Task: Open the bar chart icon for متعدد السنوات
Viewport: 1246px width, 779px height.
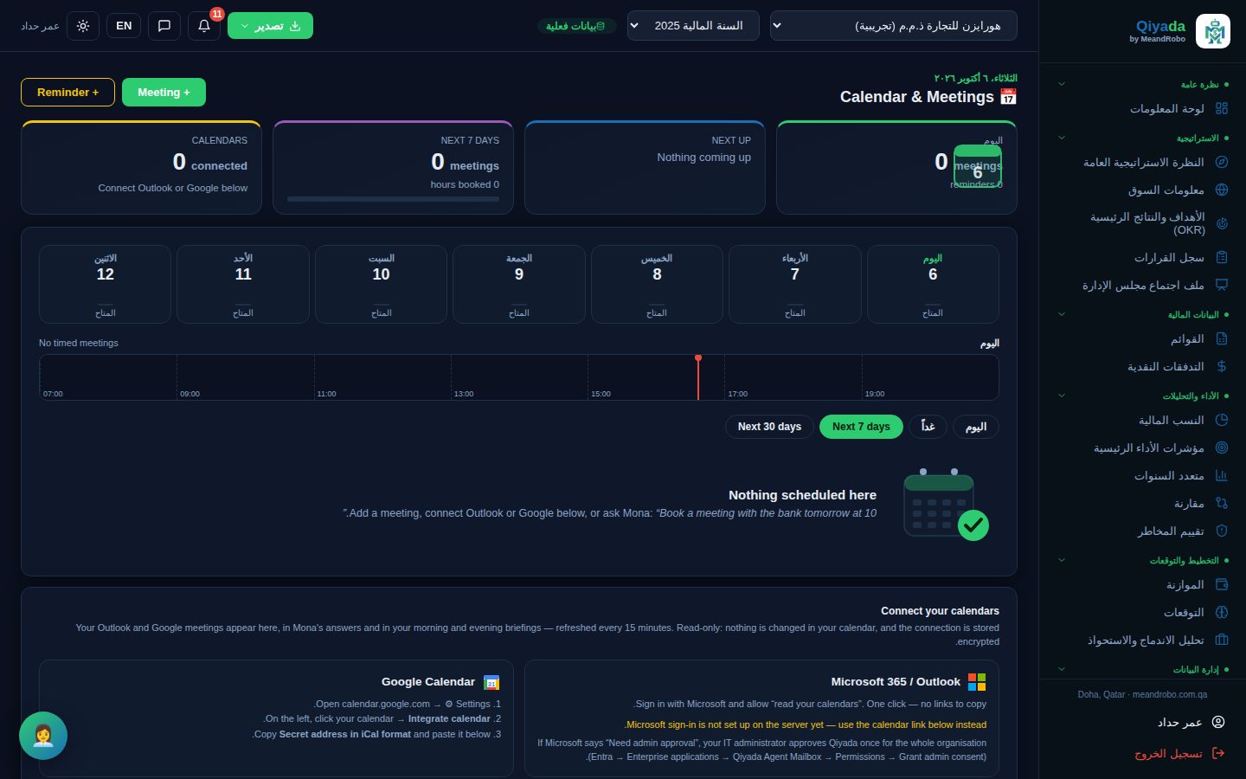Action: [1222, 475]
